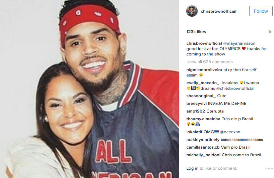Open commenter nlgmlcmbroliveira's profile
The image size is (274, 178).
pyautogui.click(x=204, y=70)
